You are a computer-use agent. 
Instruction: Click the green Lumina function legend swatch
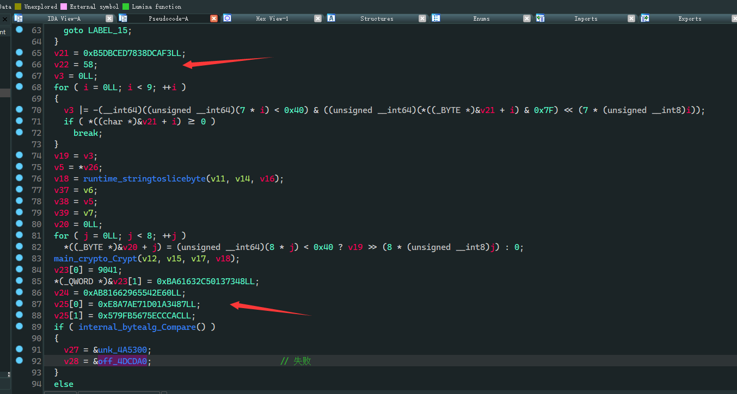click(126, 7)
